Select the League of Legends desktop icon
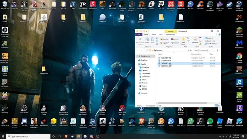247x139 pixels. click(x=200, y=110)
